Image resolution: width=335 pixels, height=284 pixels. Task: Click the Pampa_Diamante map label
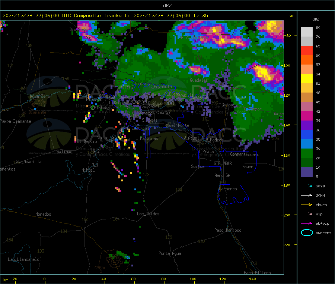tap(15, 121)
